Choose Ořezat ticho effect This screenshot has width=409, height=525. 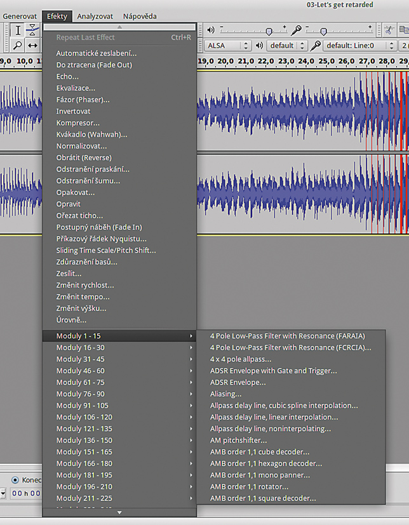(119, 216)
